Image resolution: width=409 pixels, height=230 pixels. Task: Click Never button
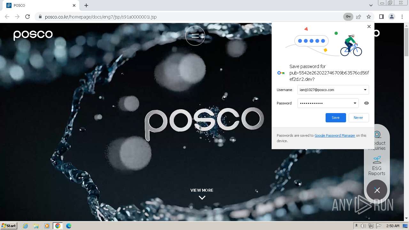click(359, 118)
